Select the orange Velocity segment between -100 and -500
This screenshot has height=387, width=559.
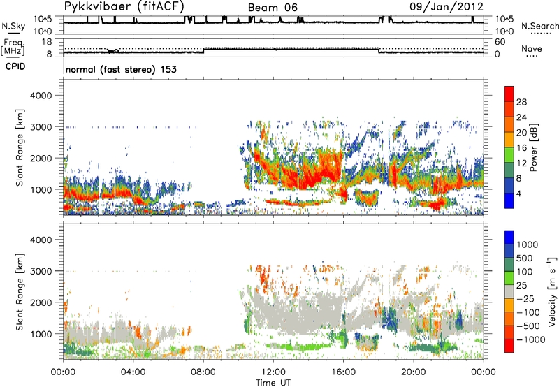pyautogui.click(x=509, y=319)
